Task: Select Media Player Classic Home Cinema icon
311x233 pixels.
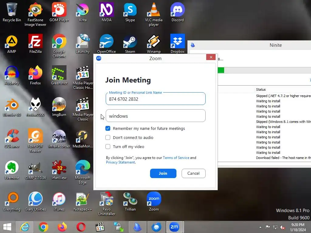Action: coord(83,78)
